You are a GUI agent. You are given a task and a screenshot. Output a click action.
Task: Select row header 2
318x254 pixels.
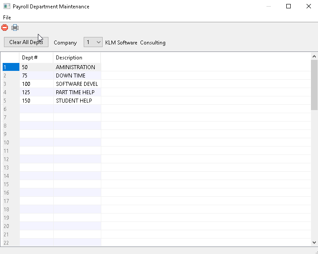11,75
